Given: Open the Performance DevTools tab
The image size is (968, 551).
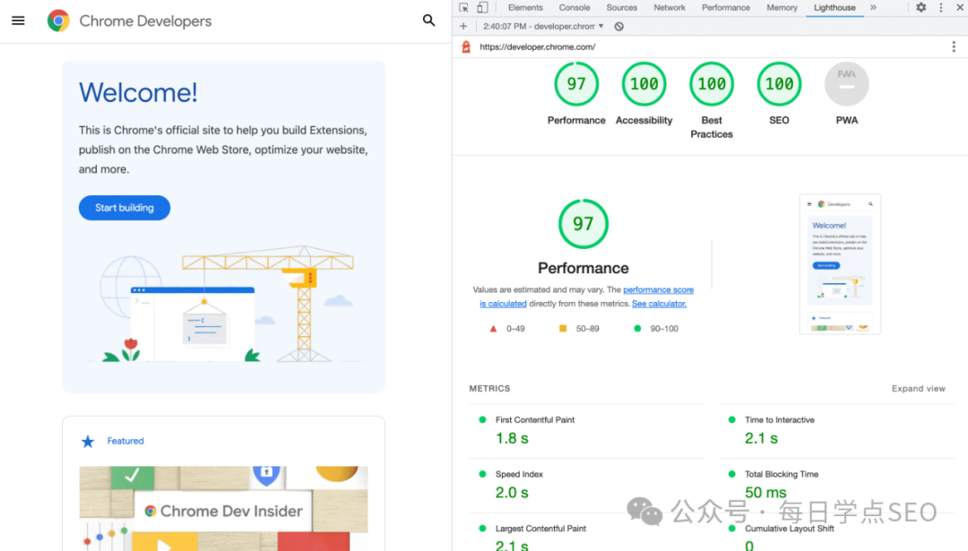Looking at the screenshot, I should pyautogui.click(x=725, y=7).
